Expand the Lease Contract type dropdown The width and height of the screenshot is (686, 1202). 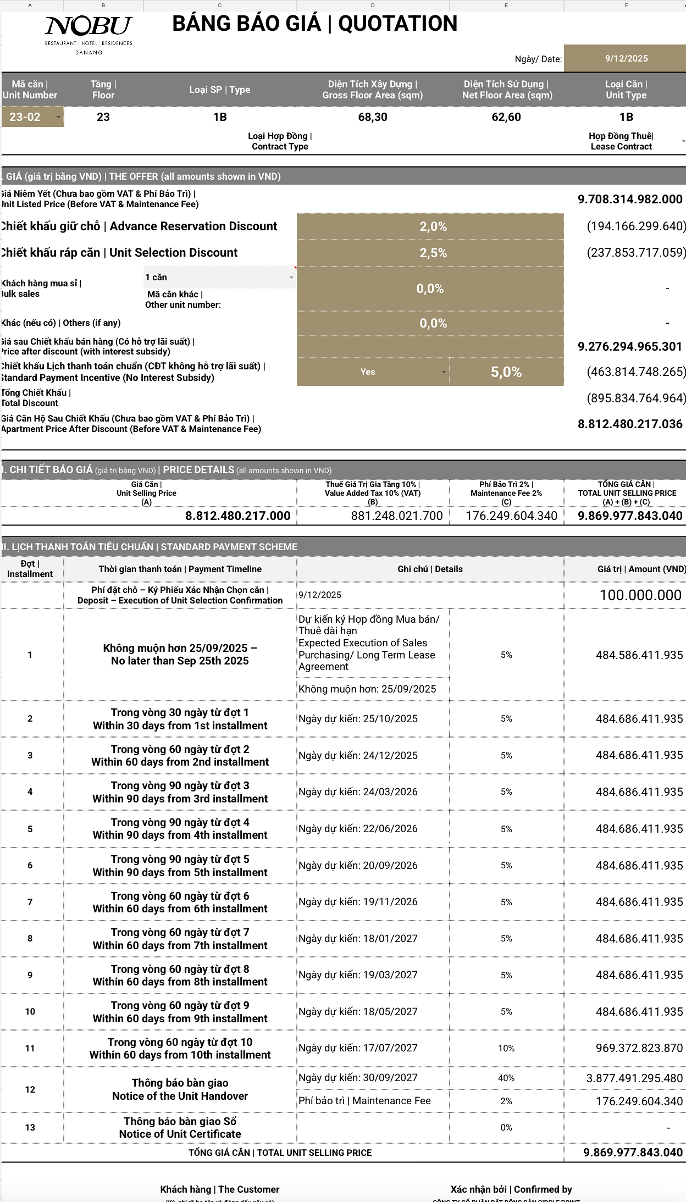tap(683, 141)
